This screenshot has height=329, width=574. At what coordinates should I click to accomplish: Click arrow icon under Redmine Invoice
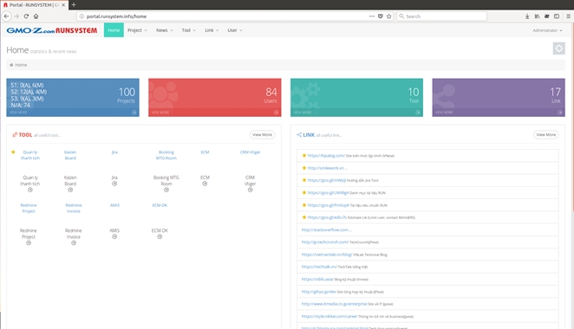click(x=74, y=242)
